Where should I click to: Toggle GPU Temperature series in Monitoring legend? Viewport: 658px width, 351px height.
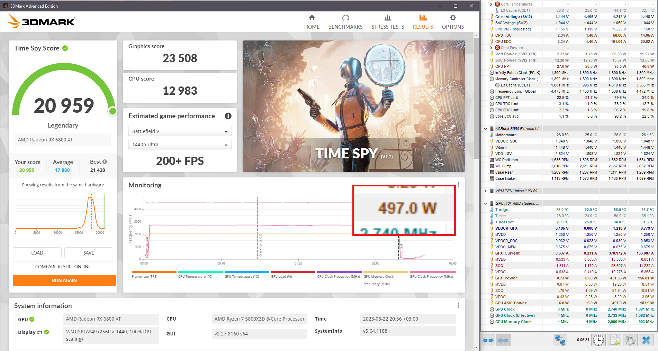(247, 275)
